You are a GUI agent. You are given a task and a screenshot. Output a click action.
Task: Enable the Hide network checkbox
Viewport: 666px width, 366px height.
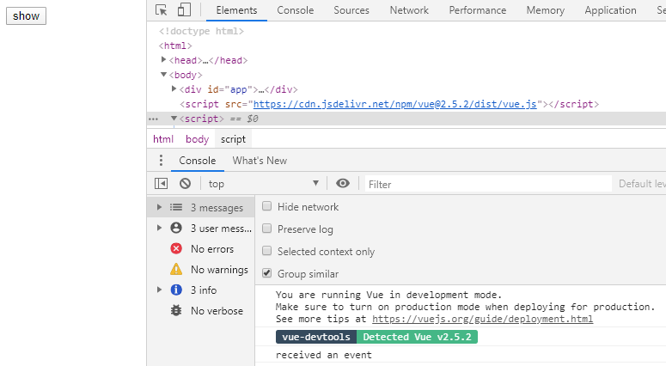click(266, 206)
